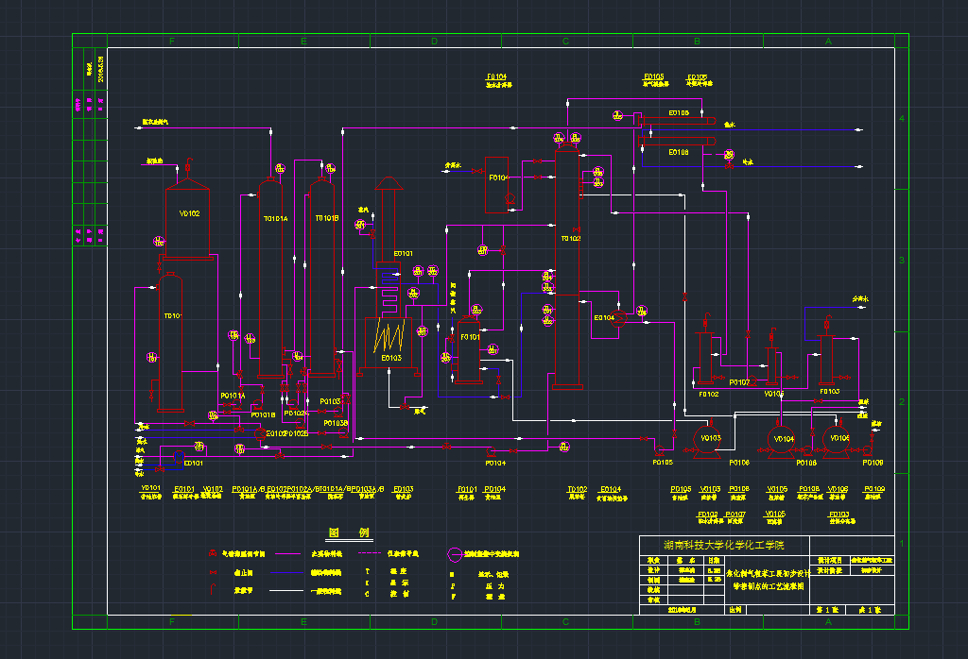
Task: Click the rightmost horizontal tank V0105
Action: point(838,439)
